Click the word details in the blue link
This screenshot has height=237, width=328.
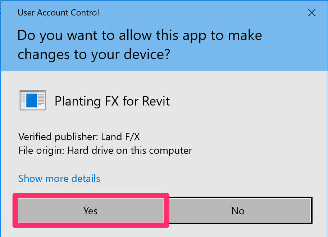pos(86,179)
